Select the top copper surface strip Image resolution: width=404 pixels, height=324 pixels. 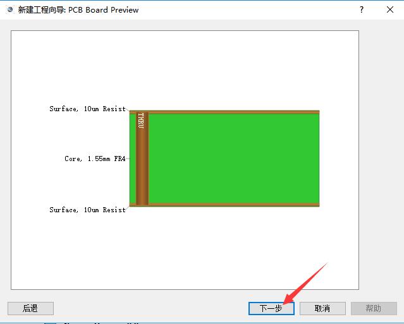pos(224,112)
